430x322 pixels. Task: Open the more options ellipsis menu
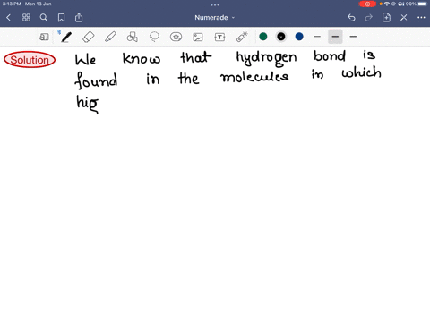pyautogui.click(x=421, y=18)
